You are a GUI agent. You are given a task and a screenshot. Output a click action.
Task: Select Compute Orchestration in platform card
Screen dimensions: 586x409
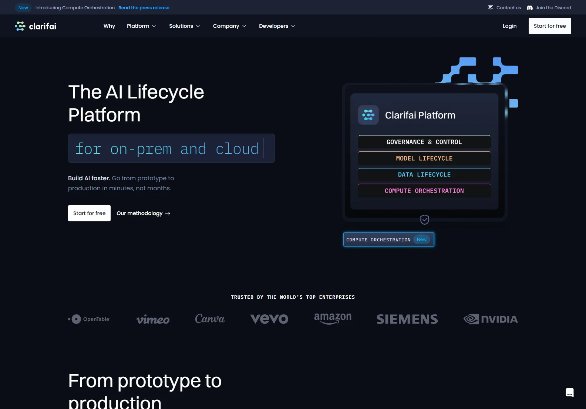(x=424, y=191)
